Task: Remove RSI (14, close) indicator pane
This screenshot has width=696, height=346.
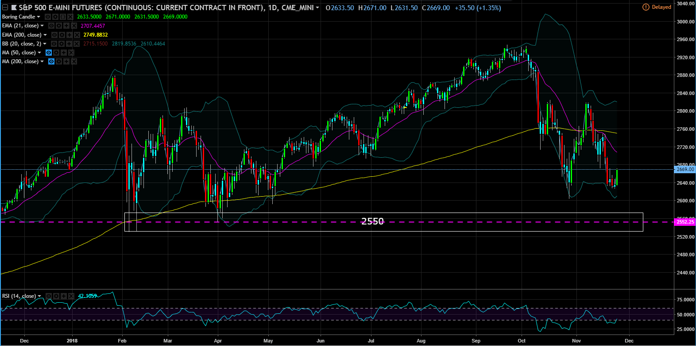Action: pos(71,296)
